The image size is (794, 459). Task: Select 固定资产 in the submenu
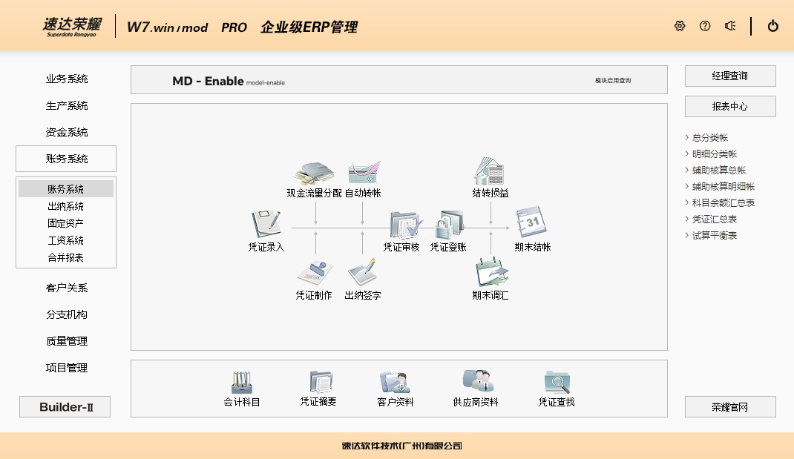(x=65, y=223)
